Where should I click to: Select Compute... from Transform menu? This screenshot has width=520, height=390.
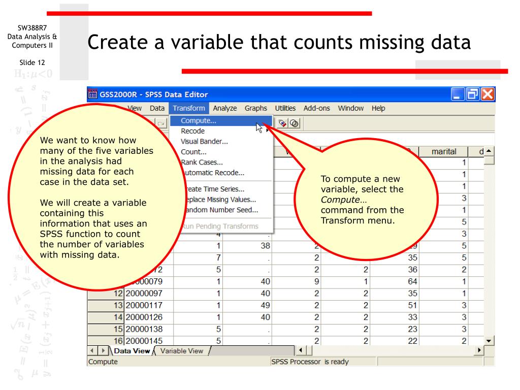(221, 120)
